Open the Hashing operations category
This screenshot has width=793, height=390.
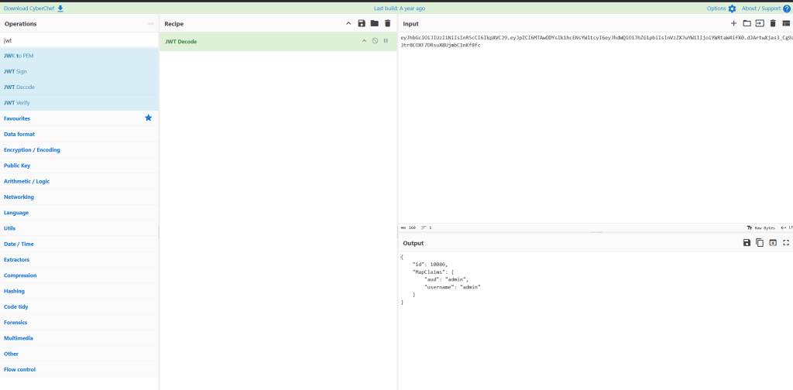14,291
